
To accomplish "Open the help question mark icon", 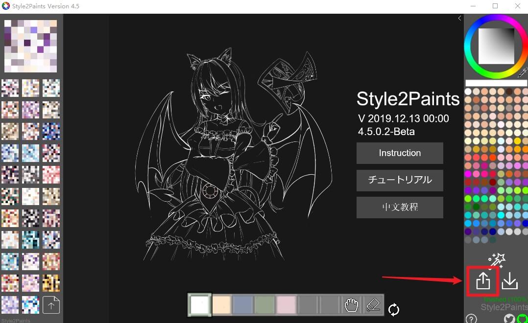I will point(471,319).
